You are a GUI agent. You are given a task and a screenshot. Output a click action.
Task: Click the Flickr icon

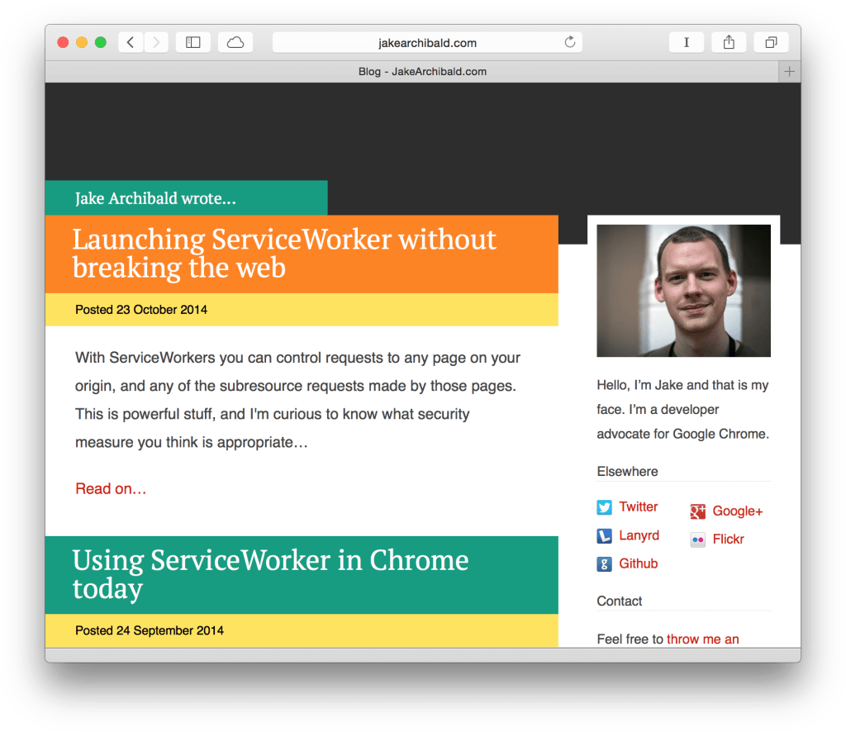698,539
